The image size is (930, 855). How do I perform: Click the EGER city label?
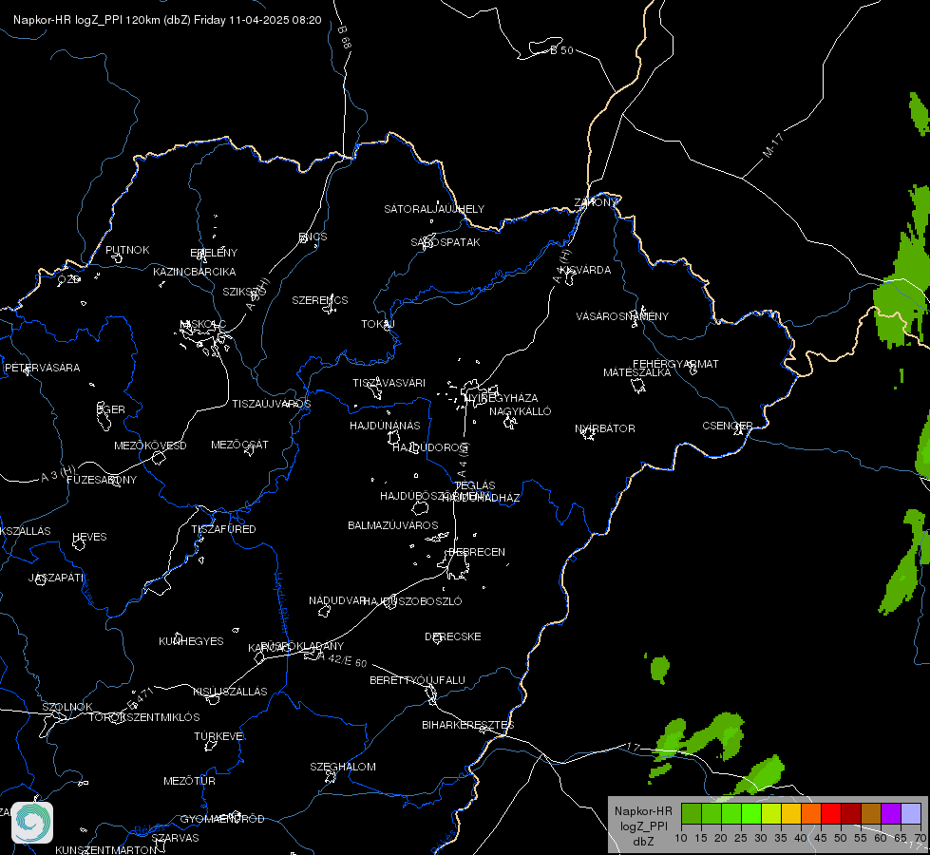pyautogui.click(x=111, y=409)
